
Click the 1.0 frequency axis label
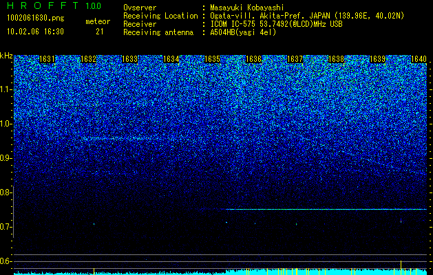coord(6,124)
